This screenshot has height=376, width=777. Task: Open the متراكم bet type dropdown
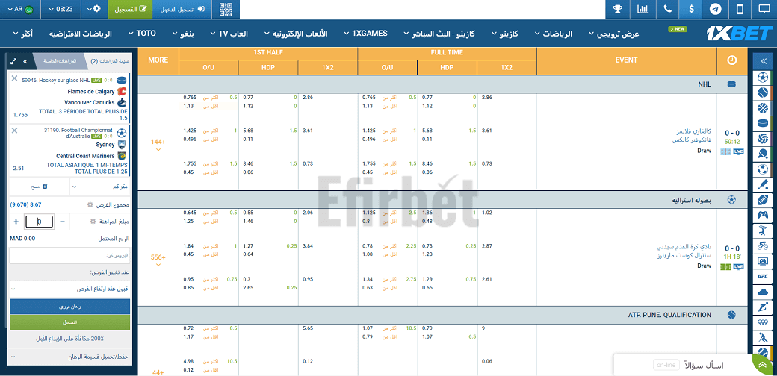click(x=100, y=187)
